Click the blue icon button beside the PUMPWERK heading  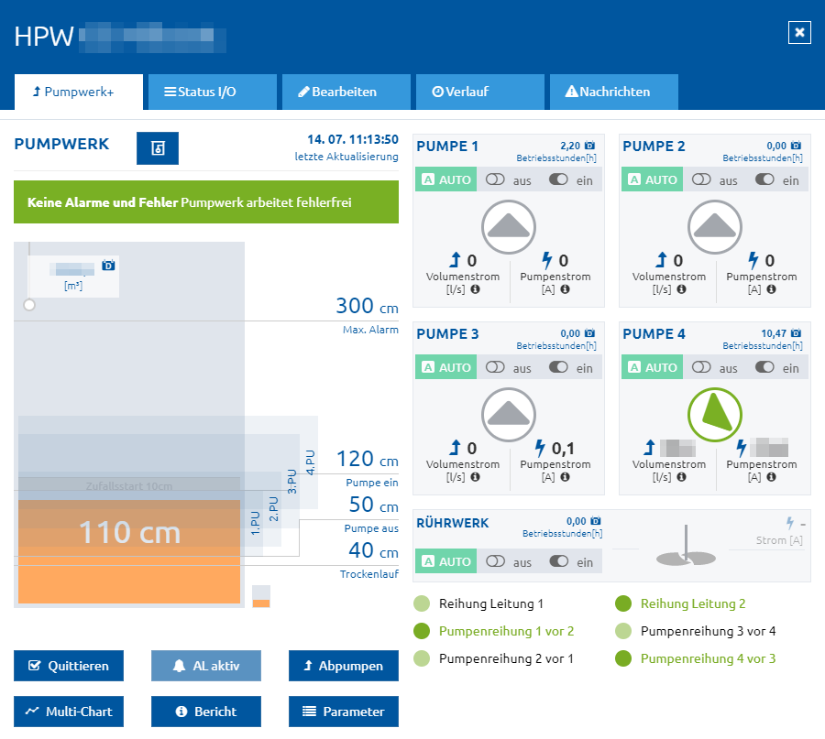pyautogui.click(x=158, y=148)
